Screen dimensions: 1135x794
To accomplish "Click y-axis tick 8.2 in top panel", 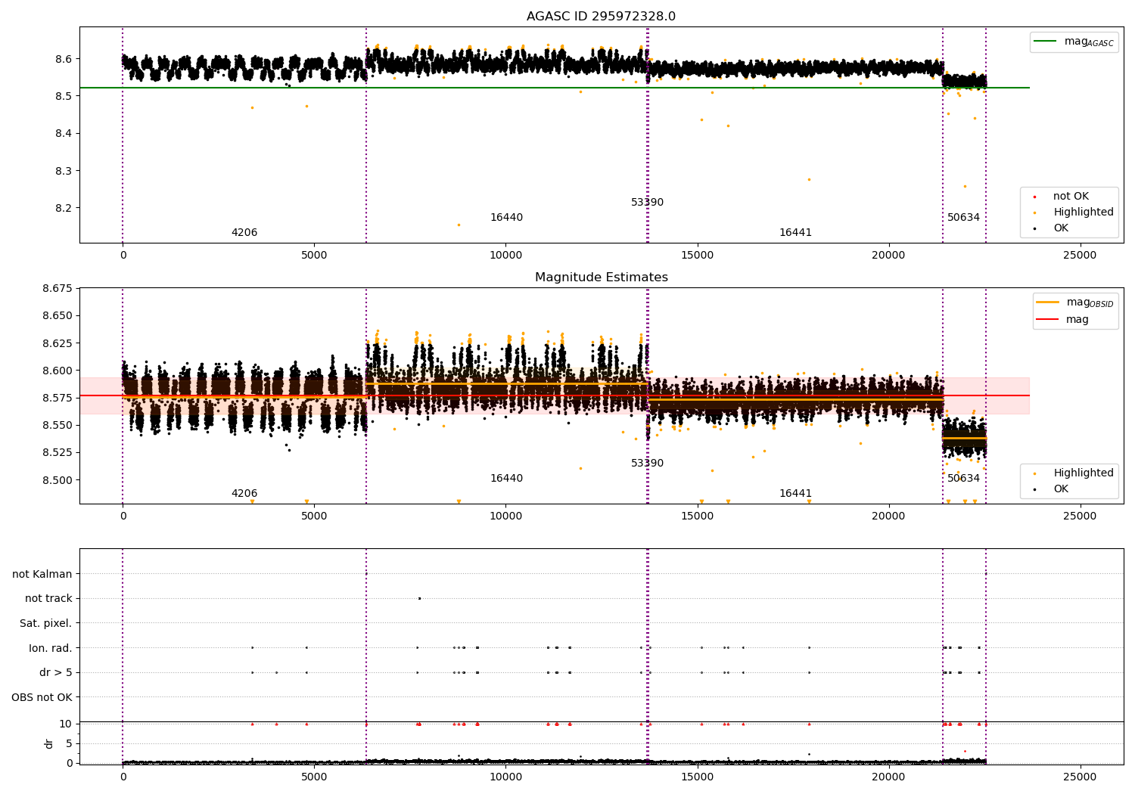I will [63, 208].
